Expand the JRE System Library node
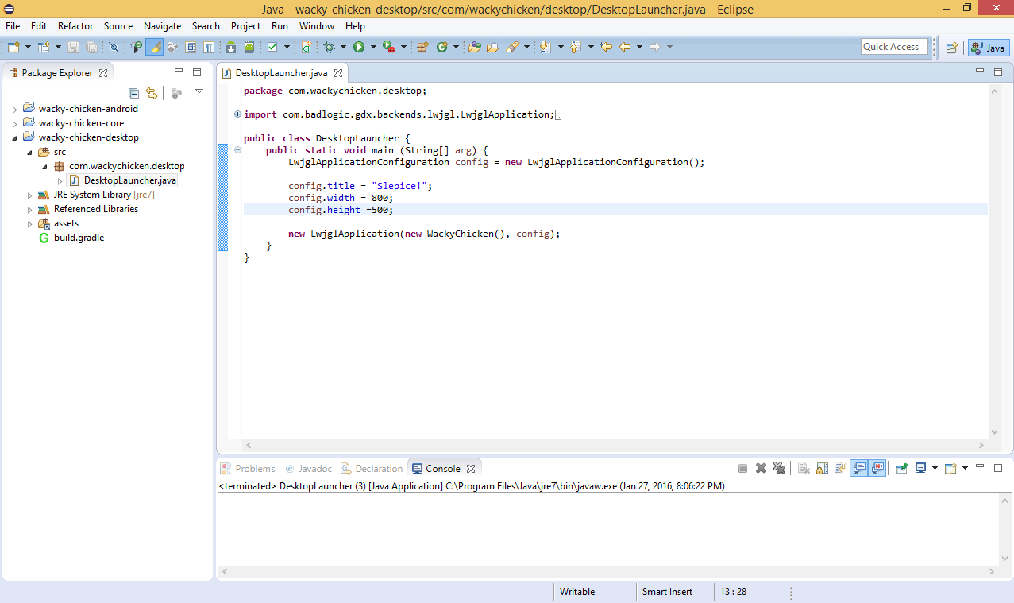This screenshot has width=1014, height=603. (30, 195)
